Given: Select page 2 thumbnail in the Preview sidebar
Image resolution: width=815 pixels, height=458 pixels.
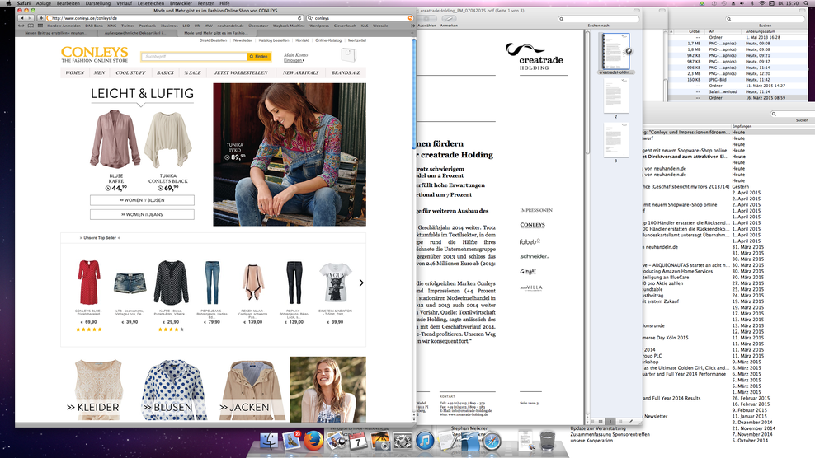Looking at the screenshot, I should 616,96.
